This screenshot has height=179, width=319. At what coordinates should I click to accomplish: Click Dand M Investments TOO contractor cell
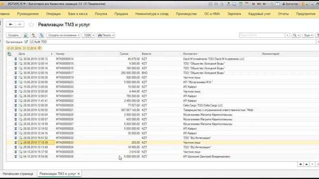(214, 59)
